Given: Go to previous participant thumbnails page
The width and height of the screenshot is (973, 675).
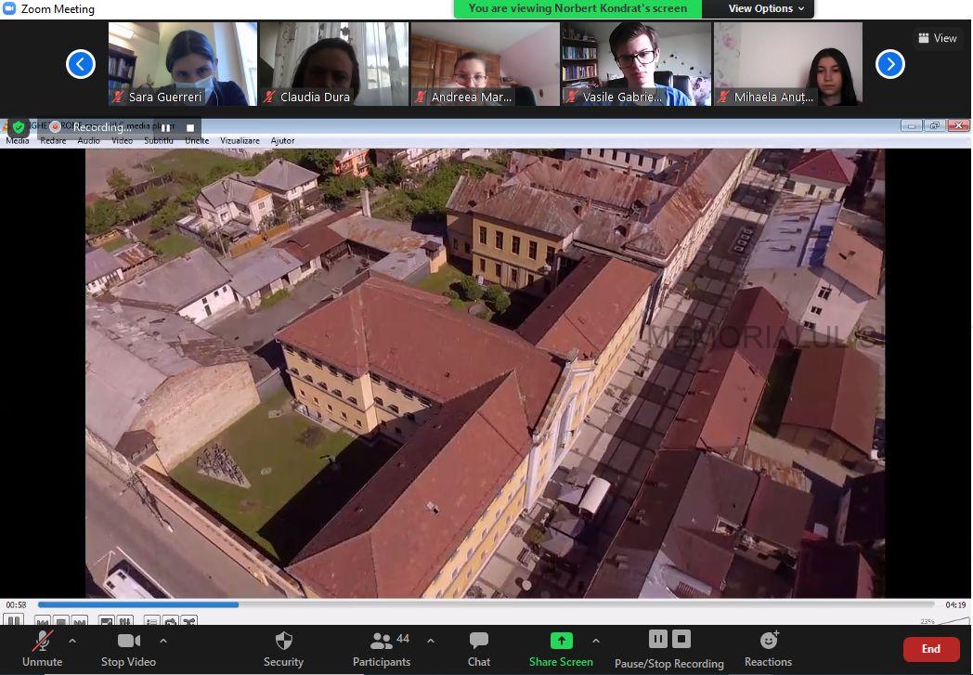Looking at the screenshot, I should coord(81,64).
